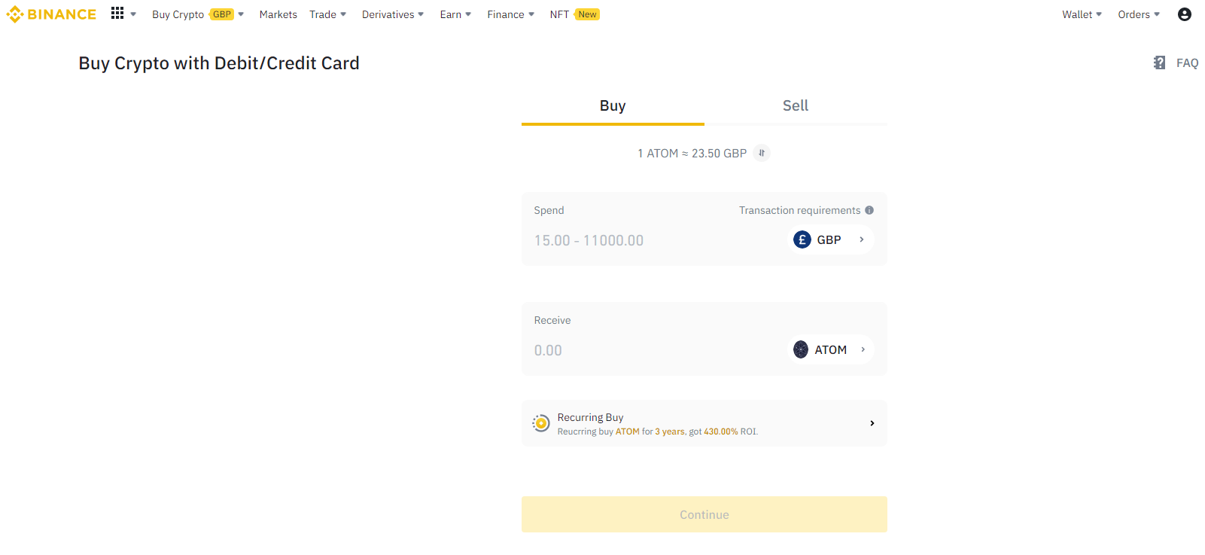Open the ATOM receive coin selector
The image size is (1205, 555).
click(830, 349)
